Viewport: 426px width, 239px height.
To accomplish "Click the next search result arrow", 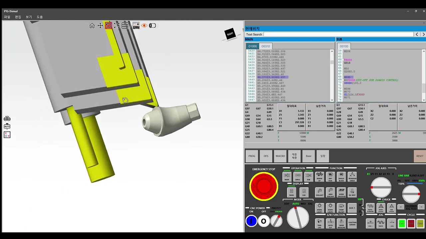I will pyautogui.click(x=423, y=35).
